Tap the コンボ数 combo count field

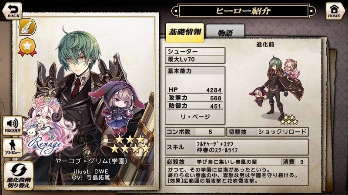point(195,132)
